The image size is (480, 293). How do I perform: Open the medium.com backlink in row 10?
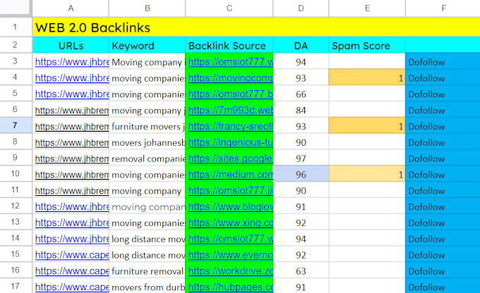click(231, 175)
